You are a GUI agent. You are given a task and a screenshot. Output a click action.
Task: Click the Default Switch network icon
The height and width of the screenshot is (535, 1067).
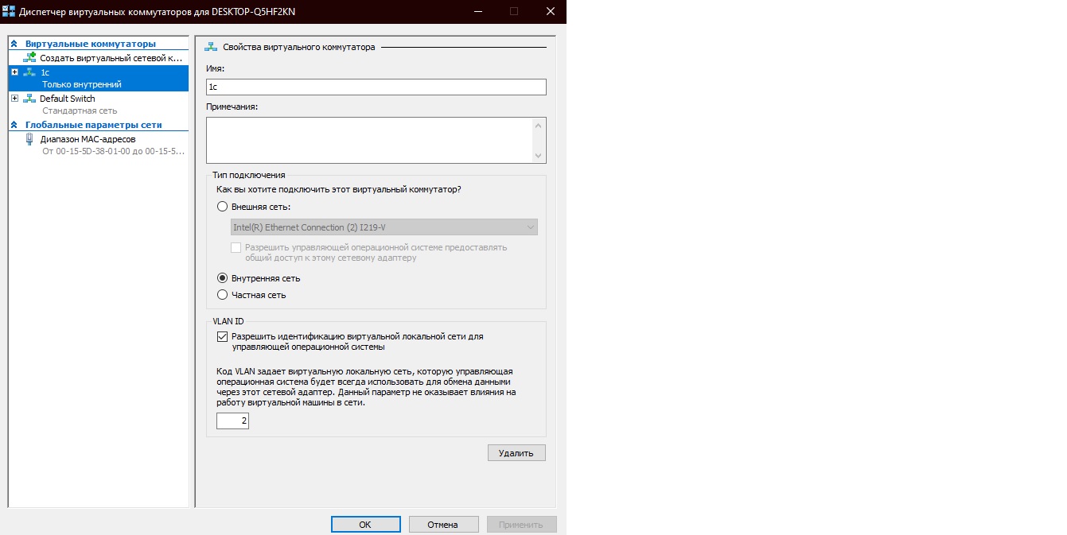click(30, 99)
